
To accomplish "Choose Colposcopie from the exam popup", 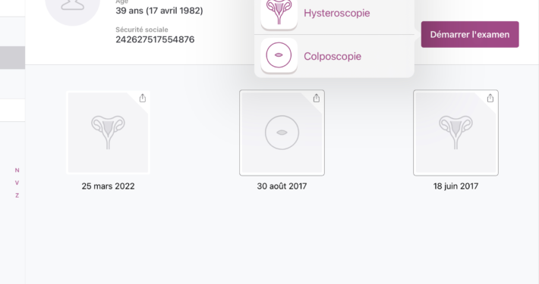I will click(x=333, y=56).
